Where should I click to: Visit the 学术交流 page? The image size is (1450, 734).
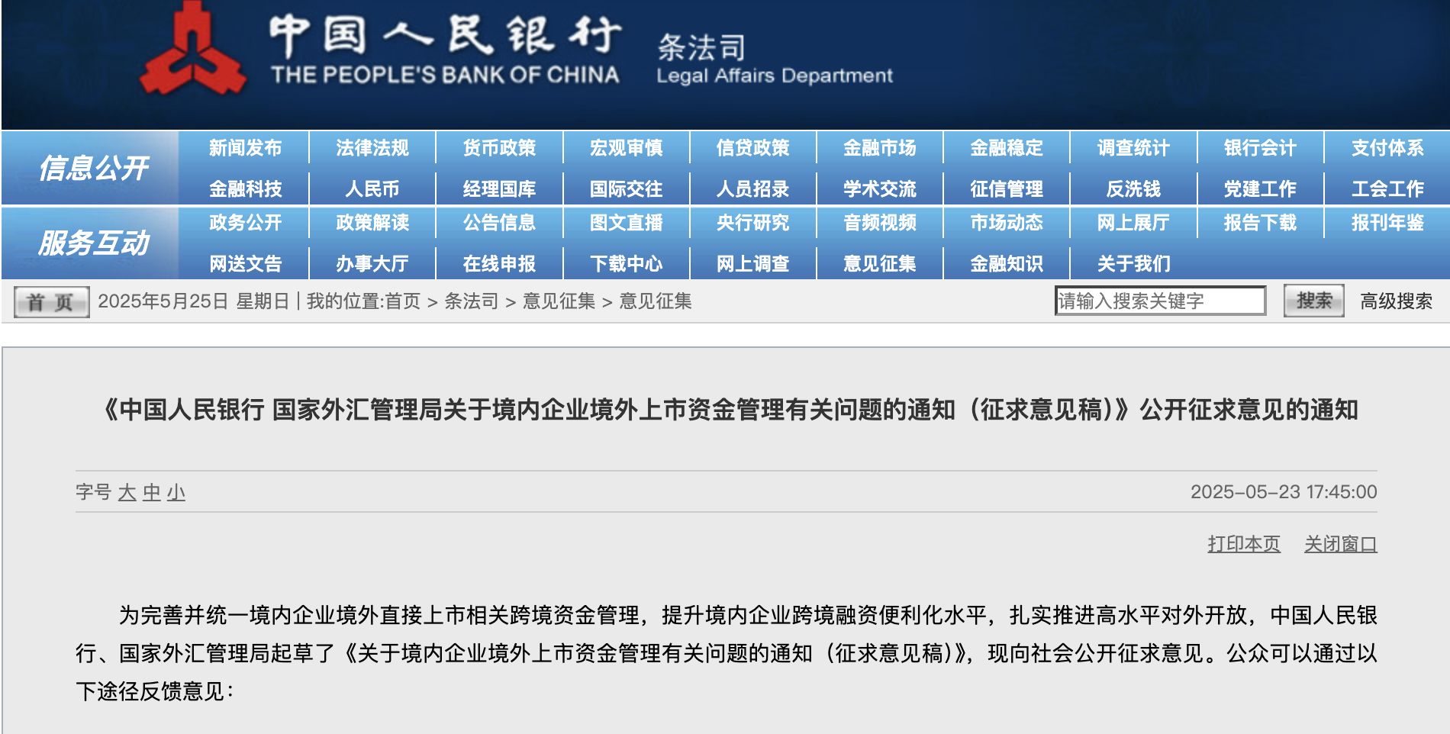[x=879, y=188]
